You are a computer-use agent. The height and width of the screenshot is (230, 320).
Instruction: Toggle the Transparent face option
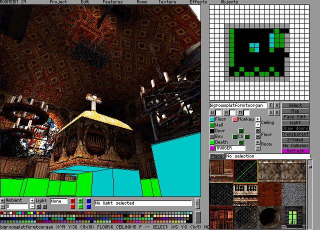click(295, 134)
